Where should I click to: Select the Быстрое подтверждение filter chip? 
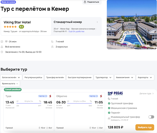(x=80, y=77)
